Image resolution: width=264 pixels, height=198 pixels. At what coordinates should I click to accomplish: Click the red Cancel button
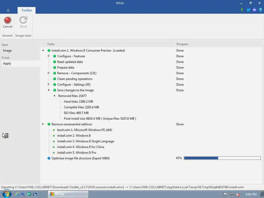click(7, 22)
